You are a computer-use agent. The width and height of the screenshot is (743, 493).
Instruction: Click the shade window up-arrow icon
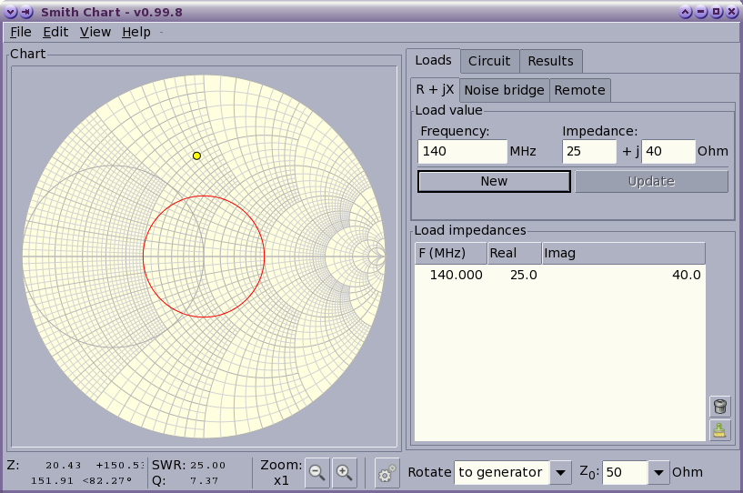click(x=685, y=12)
